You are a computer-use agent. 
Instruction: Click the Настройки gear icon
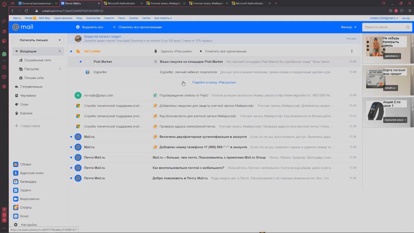point(16,225)
